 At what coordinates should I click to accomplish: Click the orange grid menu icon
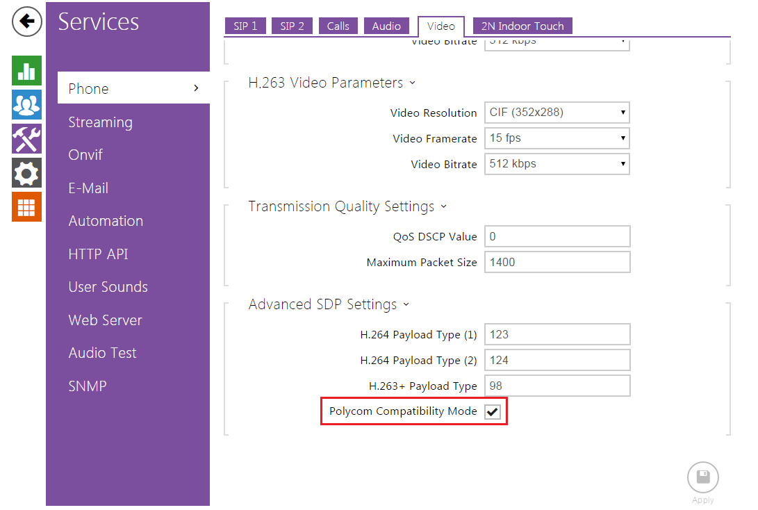tap(26, 206)
